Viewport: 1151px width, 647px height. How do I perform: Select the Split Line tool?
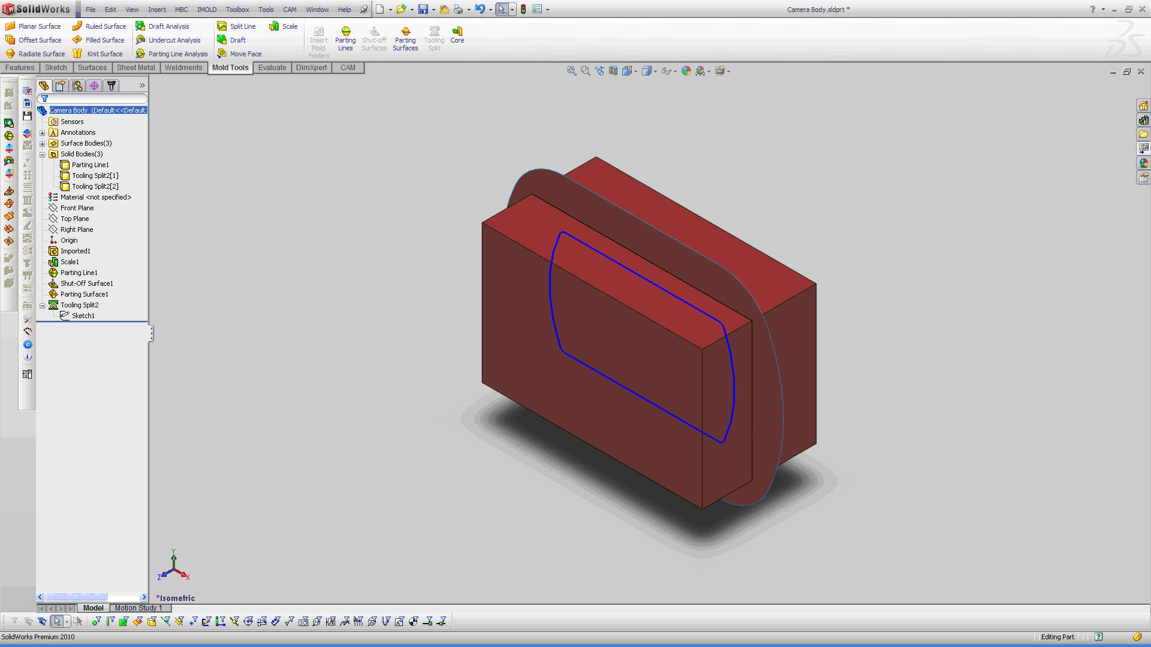click(x=236, y=26)
